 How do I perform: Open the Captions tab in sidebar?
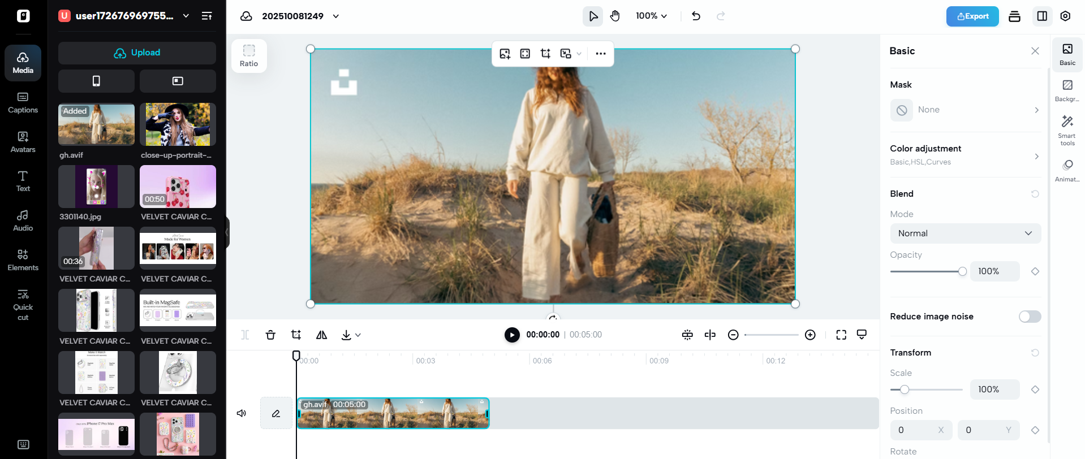click(23, 102)
